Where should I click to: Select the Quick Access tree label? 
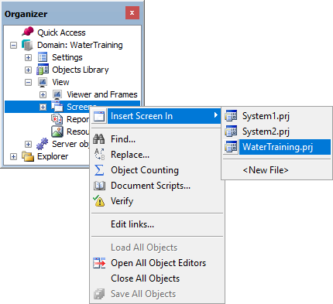point(61,32)
